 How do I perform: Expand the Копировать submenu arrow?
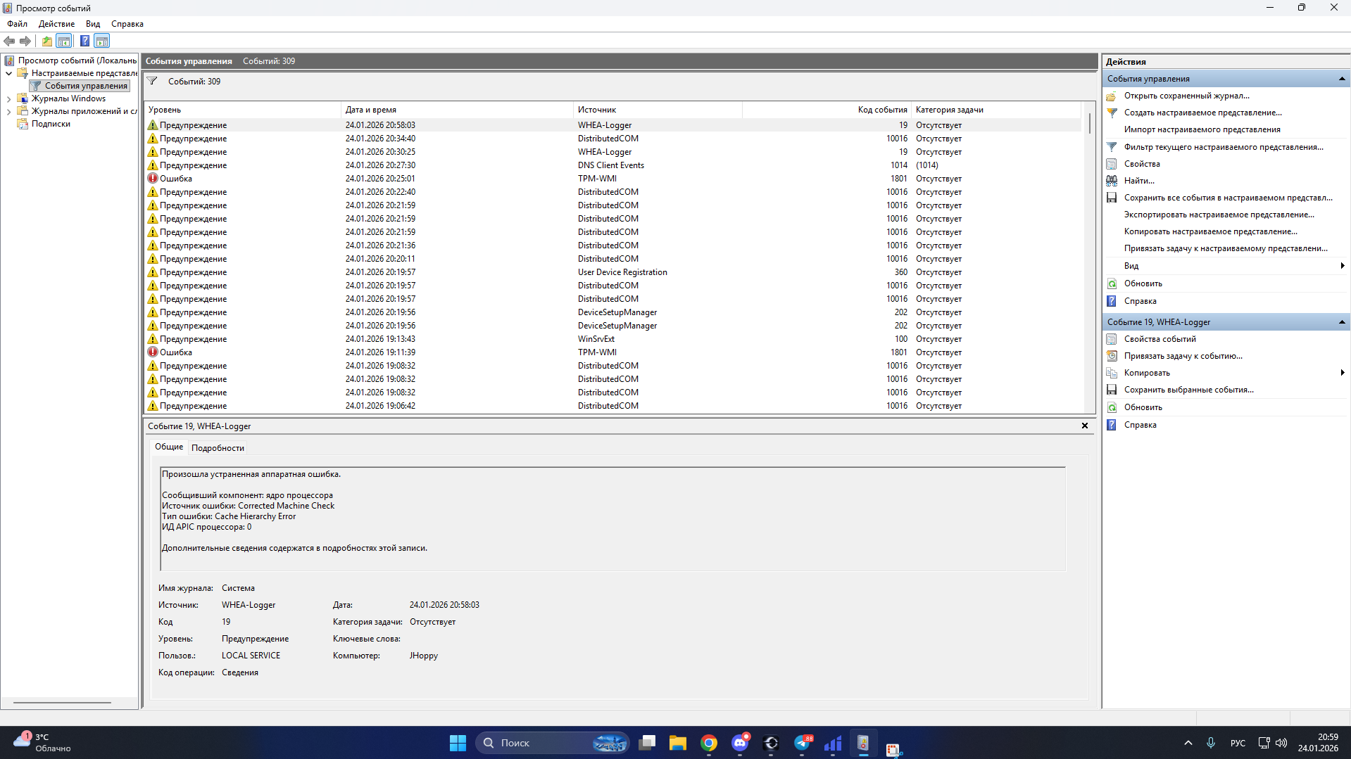click(x=1342, y=373)
